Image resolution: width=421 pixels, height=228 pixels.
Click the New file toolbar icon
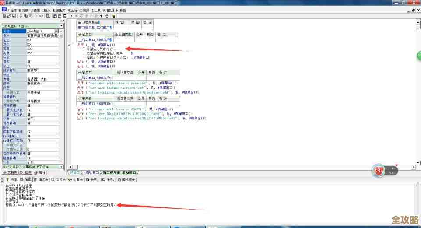pyautogui.click(x=3, y=16)
